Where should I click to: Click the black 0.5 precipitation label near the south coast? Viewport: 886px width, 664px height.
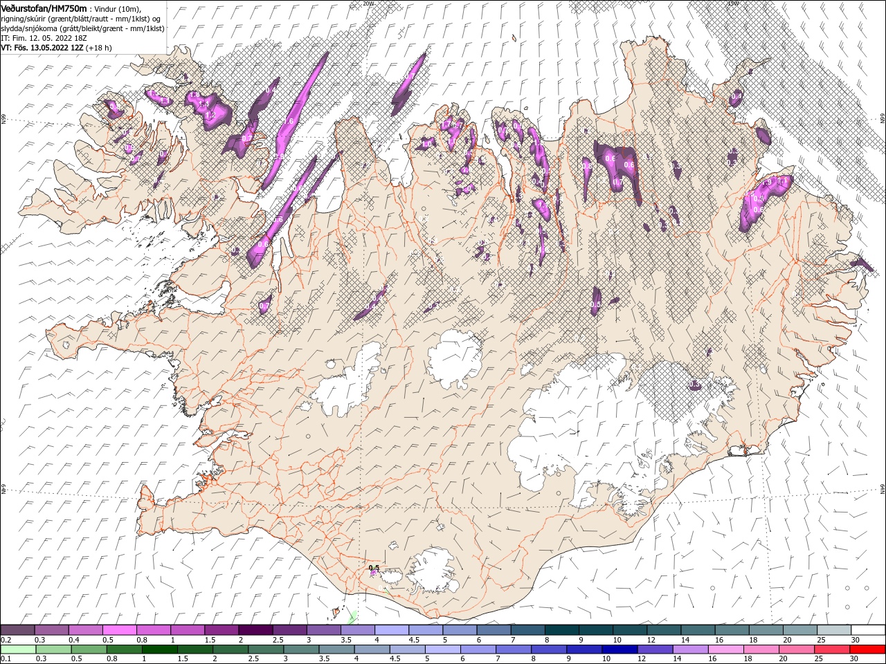[374, 567]
